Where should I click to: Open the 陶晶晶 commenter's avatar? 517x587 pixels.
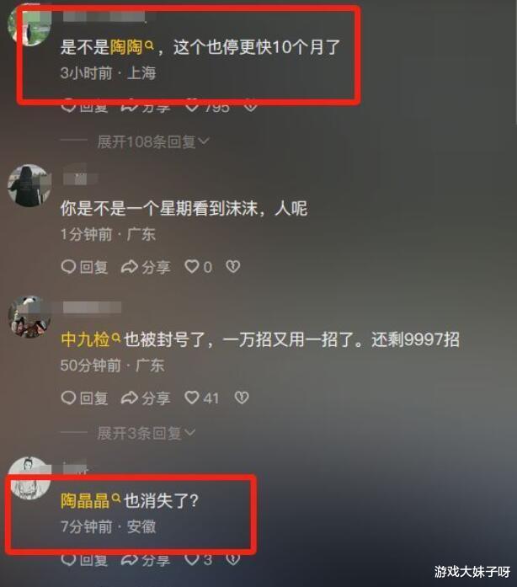pos(29,478)
